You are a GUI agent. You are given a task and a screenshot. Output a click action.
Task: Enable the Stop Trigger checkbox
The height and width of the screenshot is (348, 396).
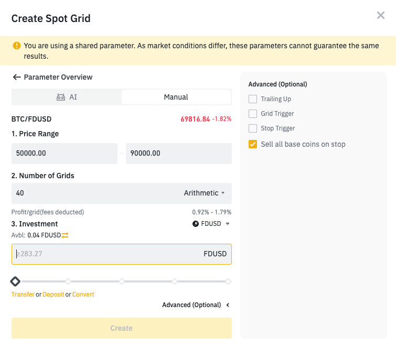[x=253, y=128]
